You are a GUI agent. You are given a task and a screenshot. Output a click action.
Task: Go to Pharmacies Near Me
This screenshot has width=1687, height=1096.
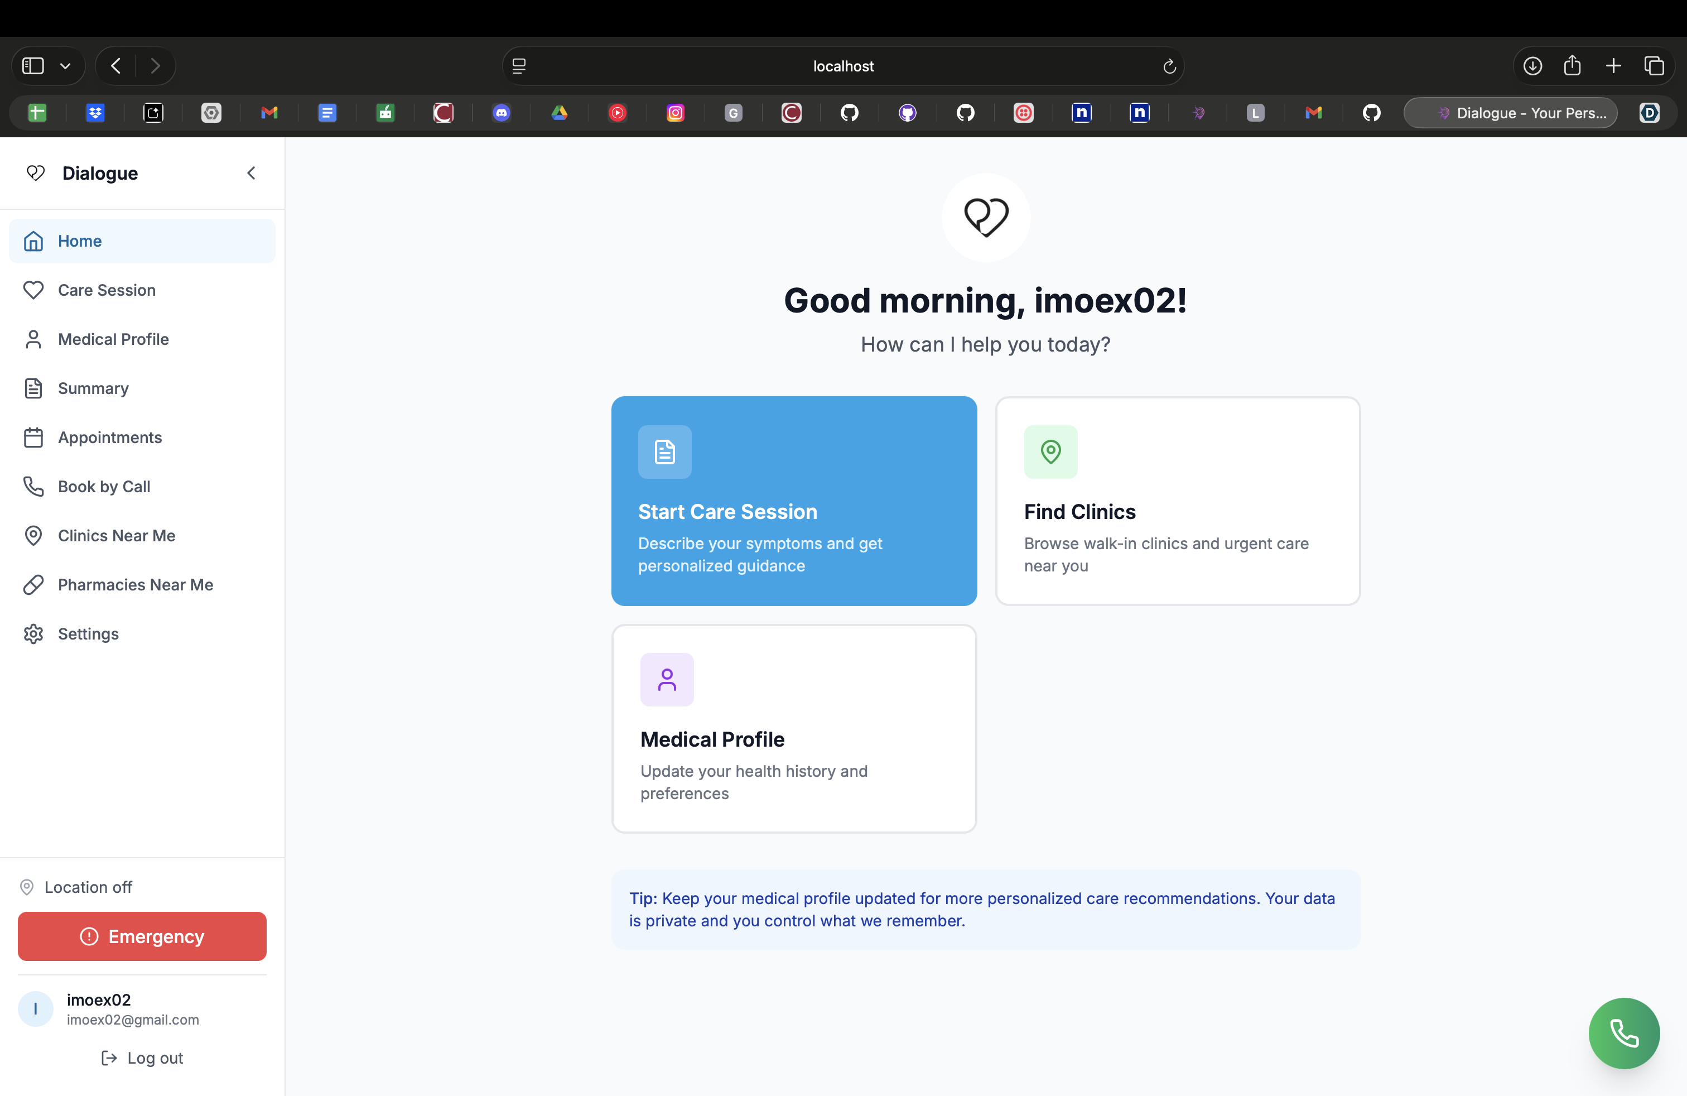click(134, 584)
